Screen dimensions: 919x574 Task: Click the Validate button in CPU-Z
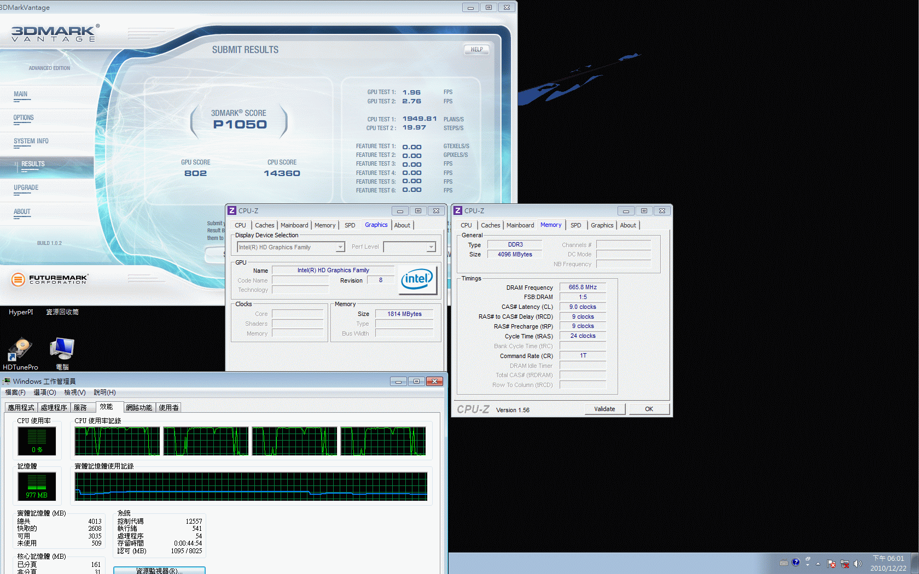click(x=605, y=409)
